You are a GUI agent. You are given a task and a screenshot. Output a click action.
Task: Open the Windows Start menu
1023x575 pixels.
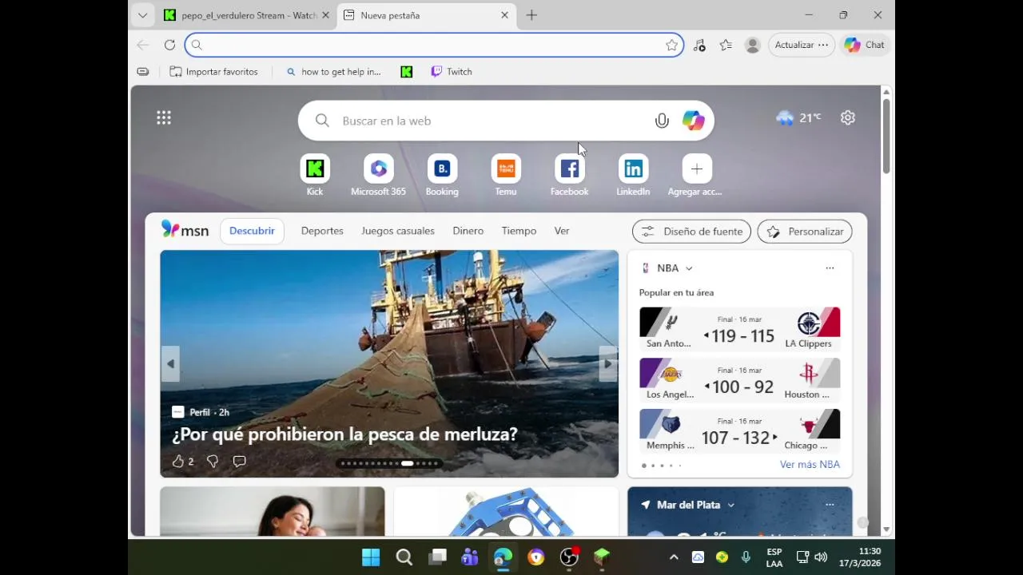coord(371,557)
